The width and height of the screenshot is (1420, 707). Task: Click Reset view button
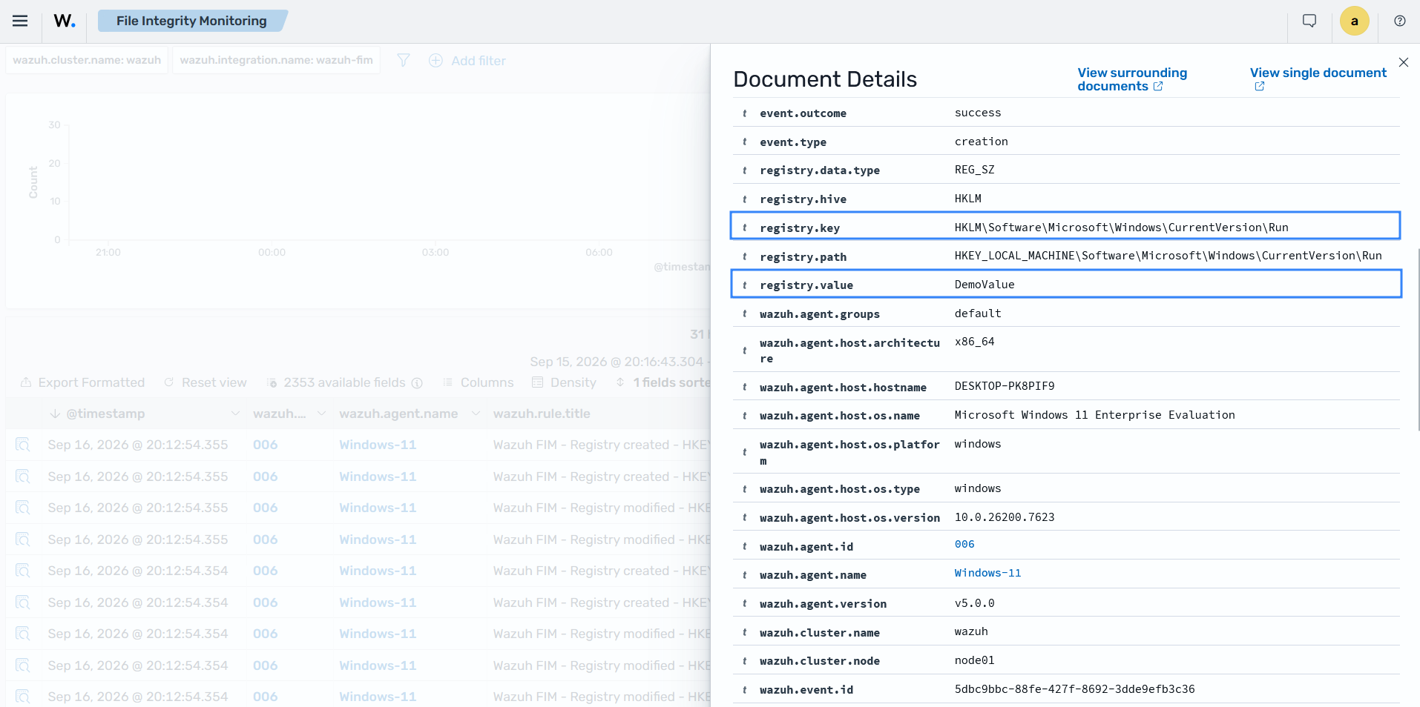coord(206,382)
